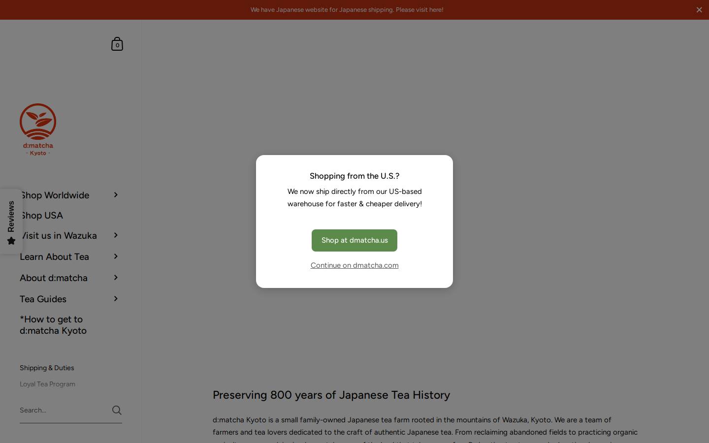The image size is (709, 443).
Task: Expand Visit us in Wazuka arrow
Action: tap(116, 235)
